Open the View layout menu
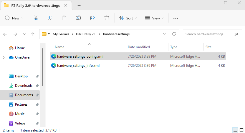The height and width of the screenshot is (133, 245). point(154,18)
